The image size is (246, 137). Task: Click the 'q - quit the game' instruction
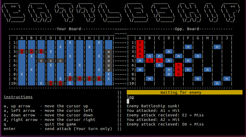(40, 124)
